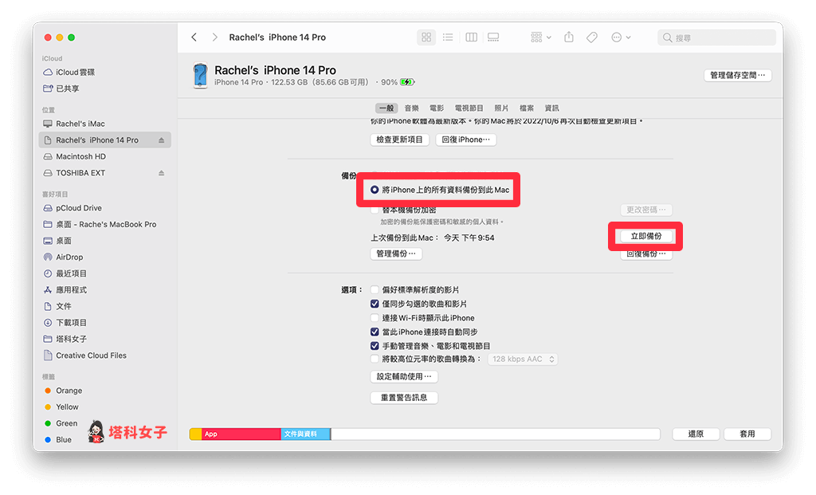This screenshot has height=495, width=816.
Task: Click 檢查更新項目 button
Action: [400, 140]
